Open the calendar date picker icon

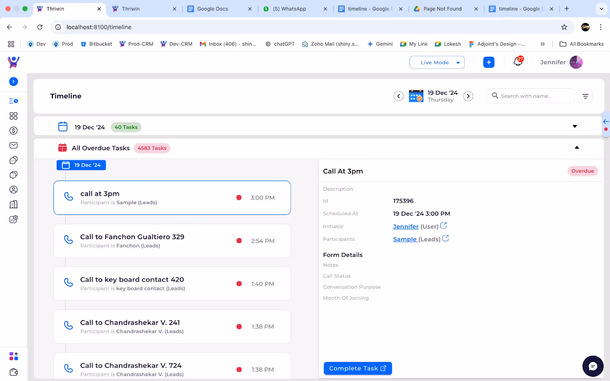click(416, 96)
